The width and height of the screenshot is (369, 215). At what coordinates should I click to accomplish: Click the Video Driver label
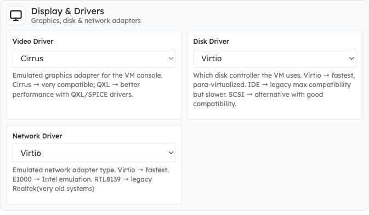click(x=33, y=42)
